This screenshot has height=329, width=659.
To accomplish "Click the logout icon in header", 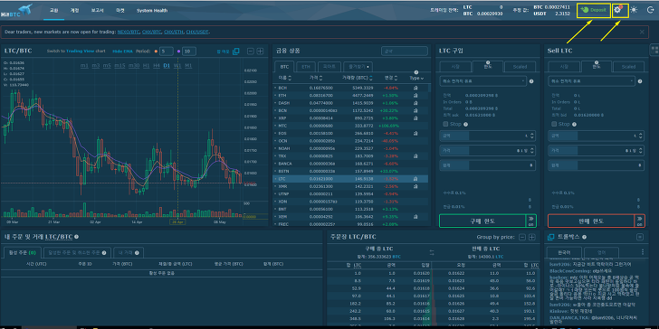I will coord(650,10).
